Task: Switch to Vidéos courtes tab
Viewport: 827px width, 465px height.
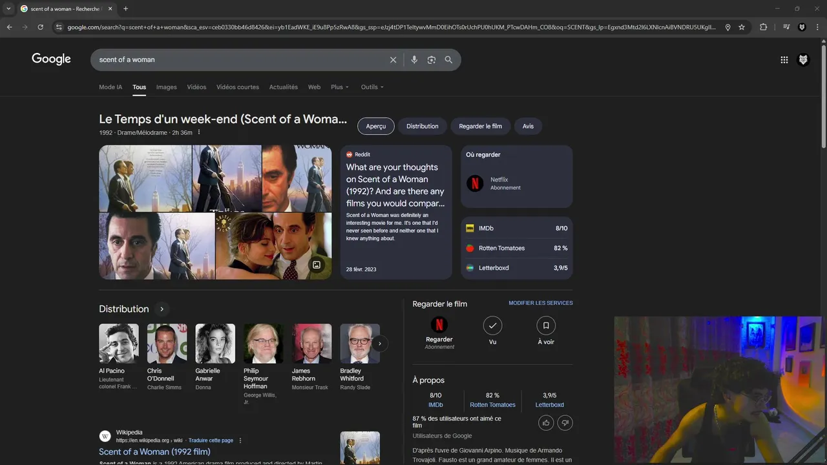Action: coord(238,87)
